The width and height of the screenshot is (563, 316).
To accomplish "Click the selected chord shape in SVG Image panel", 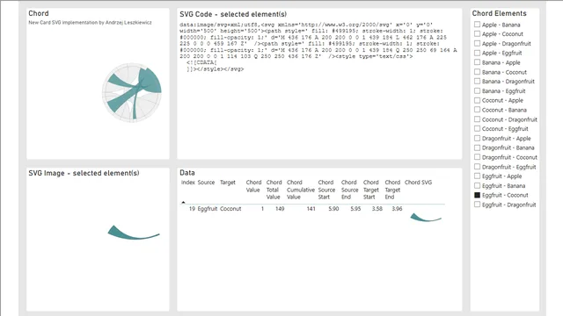I will (x=134, y=233).
